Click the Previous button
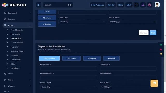 tap(143, 33)
